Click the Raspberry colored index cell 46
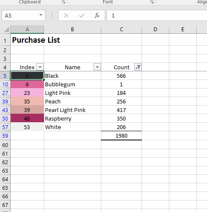 coord(27,118)
